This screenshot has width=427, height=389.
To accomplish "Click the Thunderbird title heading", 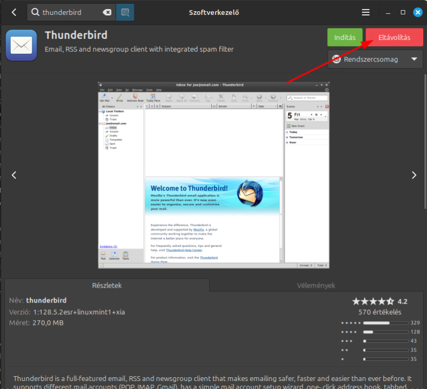I will tap(76, 35).
